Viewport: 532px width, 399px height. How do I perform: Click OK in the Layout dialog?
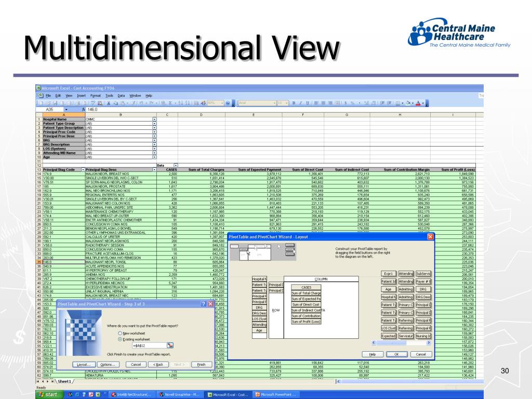396,354
